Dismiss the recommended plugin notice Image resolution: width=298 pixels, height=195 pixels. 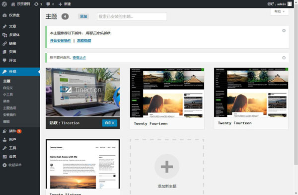[284, 31]
